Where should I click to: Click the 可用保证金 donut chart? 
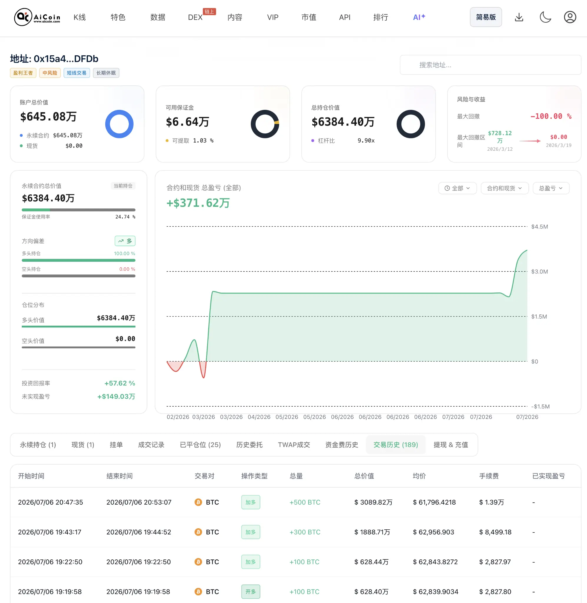[265, 124]
